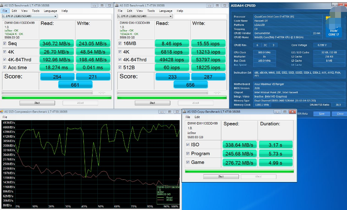The width and height of the screenshot is (347, 210).
Task: Click text field beside drive dropdown, MB/s window
Action: click(x=85, y=16)
